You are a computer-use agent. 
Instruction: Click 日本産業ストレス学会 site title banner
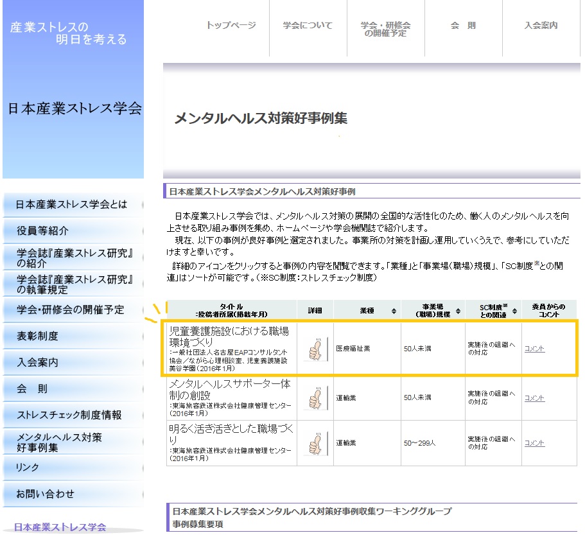point(74,108)
